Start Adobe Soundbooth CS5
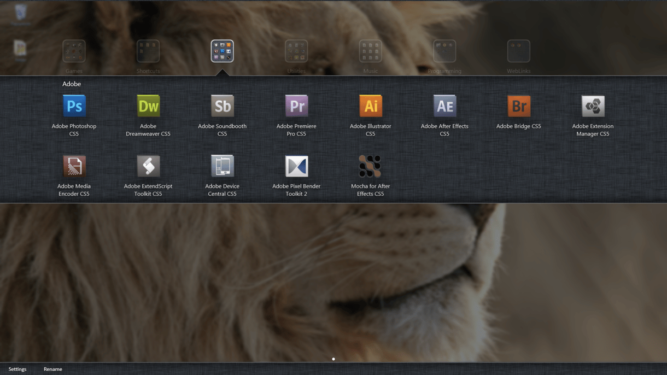Screen dimensions: 667x375 pos(223,106)
